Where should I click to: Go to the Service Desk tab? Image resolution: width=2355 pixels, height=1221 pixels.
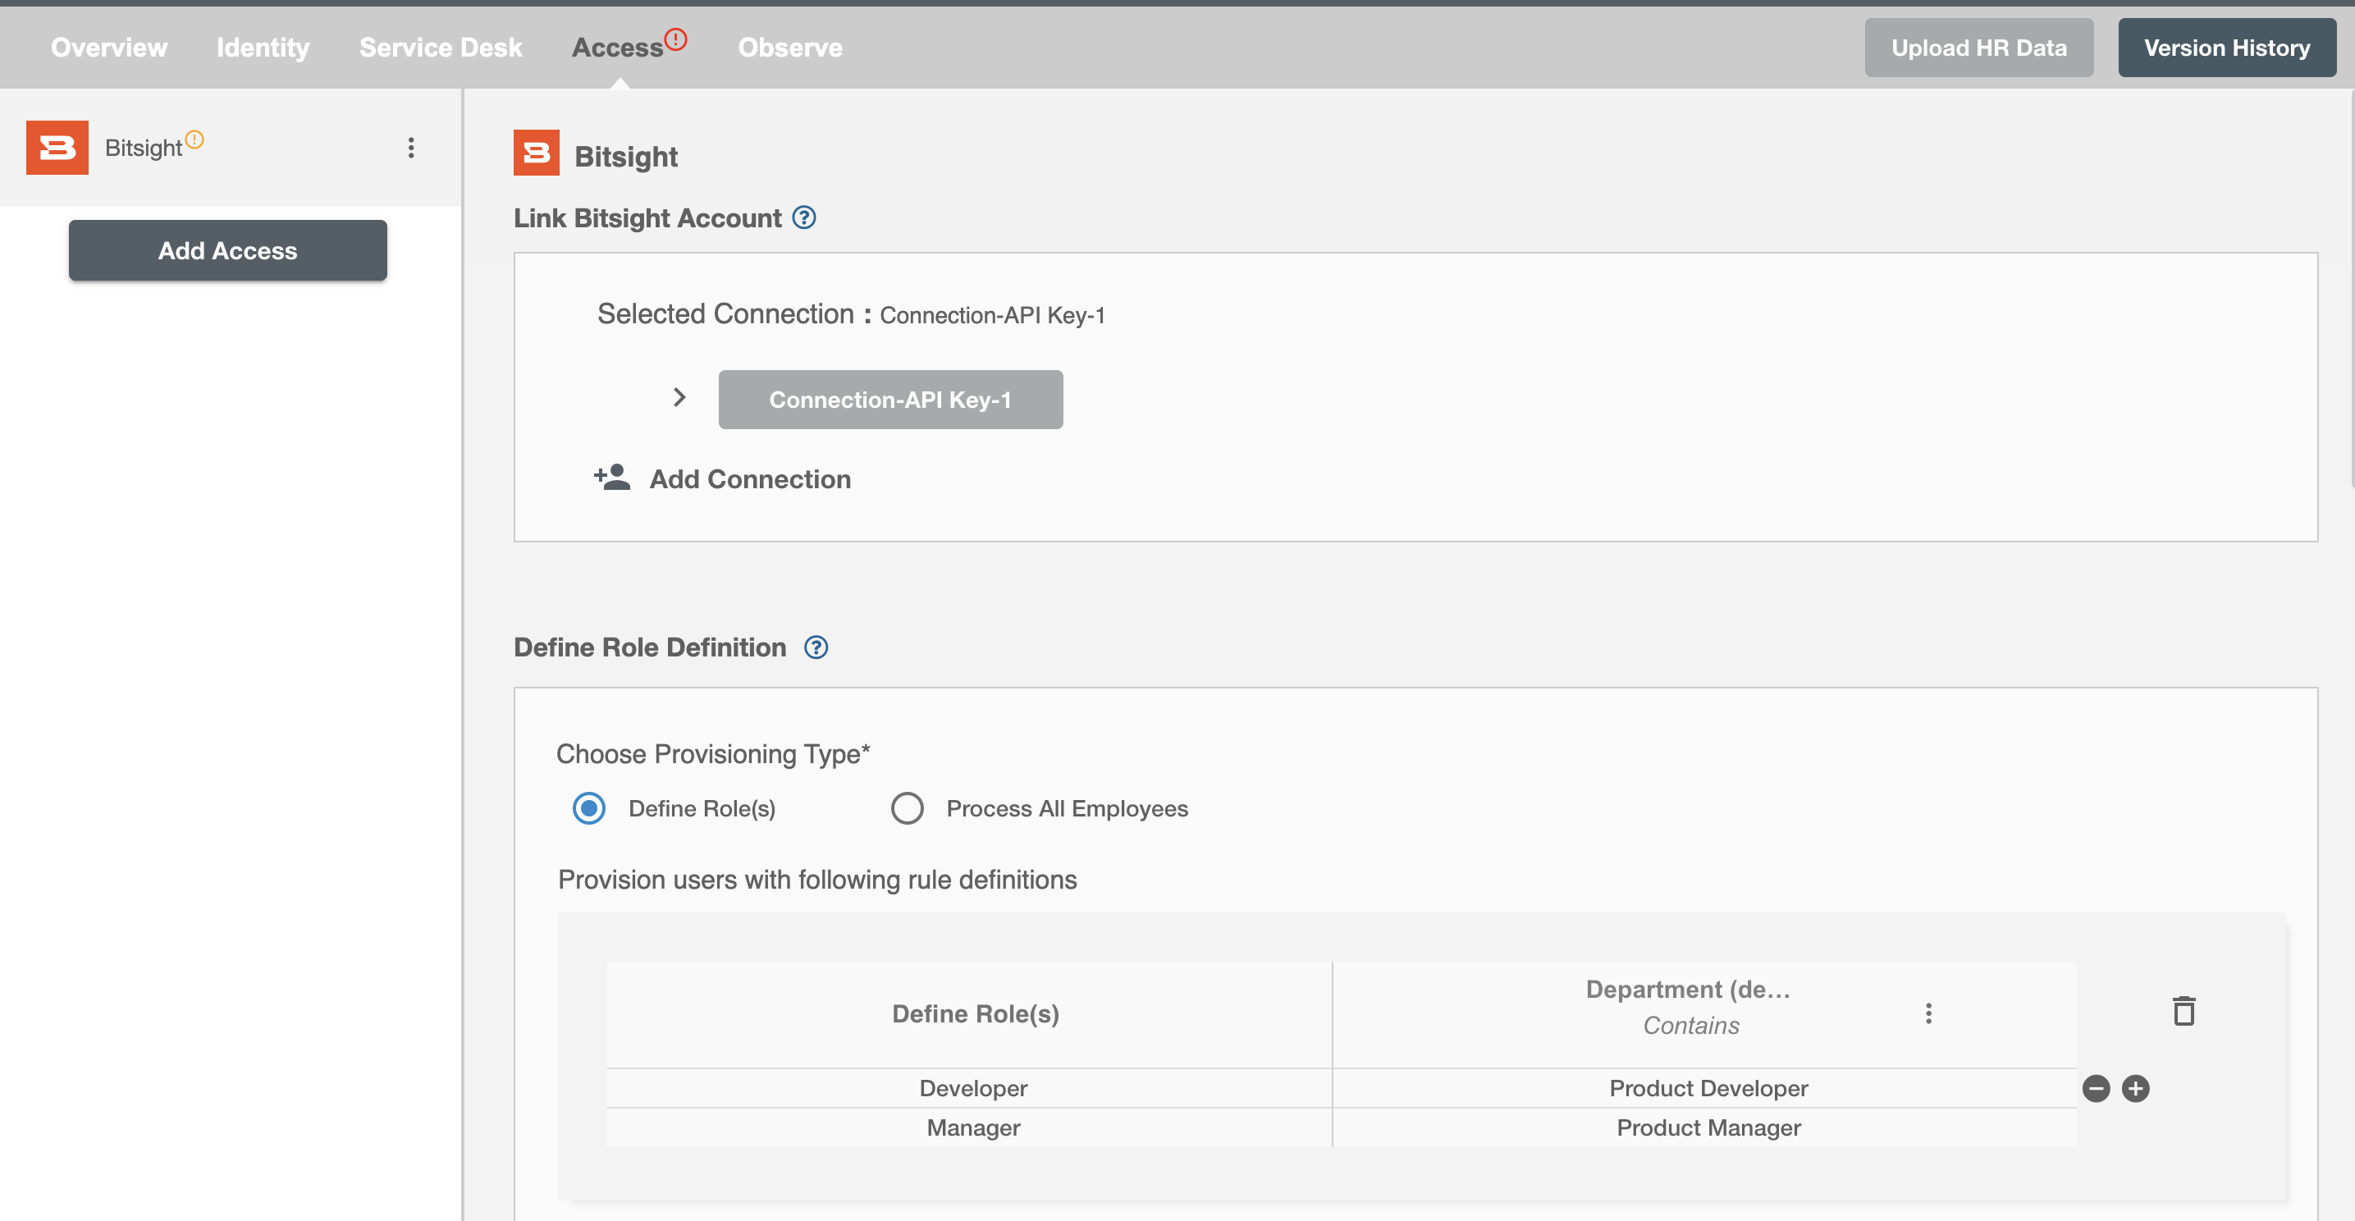441,48
